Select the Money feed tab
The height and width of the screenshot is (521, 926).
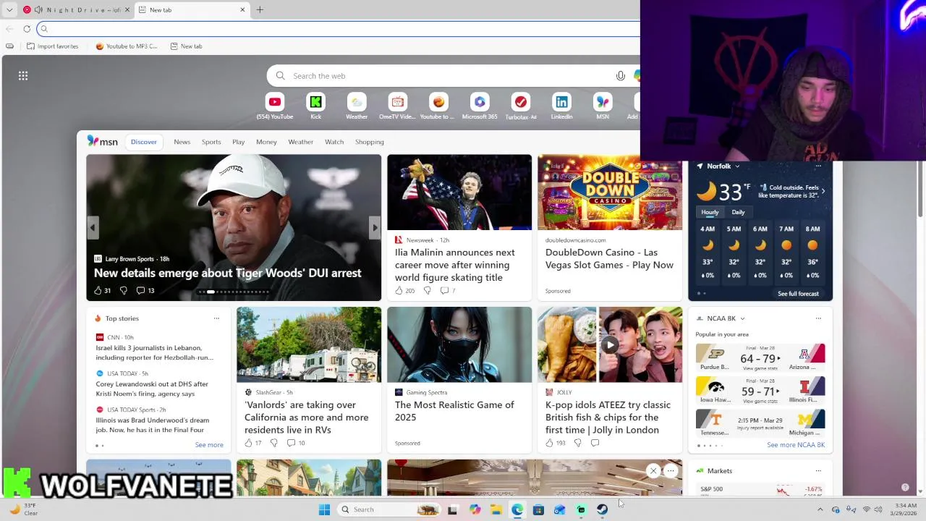[266, 142]
